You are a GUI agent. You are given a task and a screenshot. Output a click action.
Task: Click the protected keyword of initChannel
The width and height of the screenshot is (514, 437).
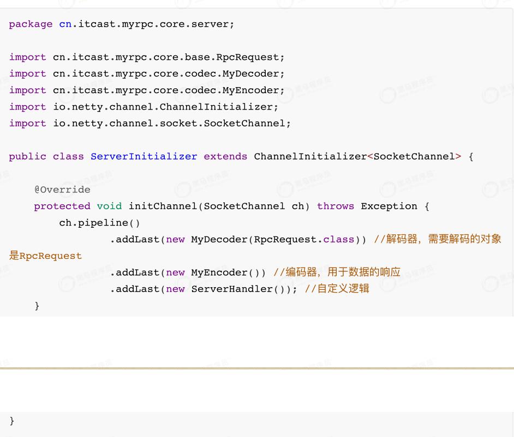(62, 206)
